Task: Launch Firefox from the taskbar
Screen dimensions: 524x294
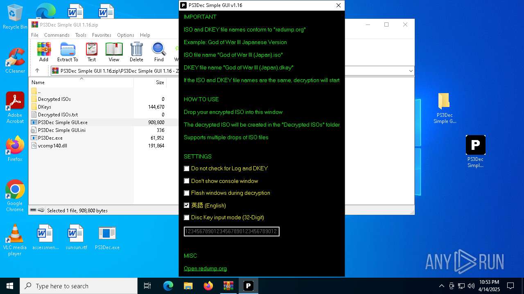Action: click(x=208, y=286)
